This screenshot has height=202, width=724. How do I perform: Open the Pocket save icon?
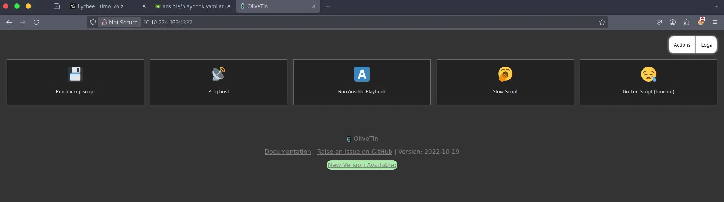(x=659, y=22)
